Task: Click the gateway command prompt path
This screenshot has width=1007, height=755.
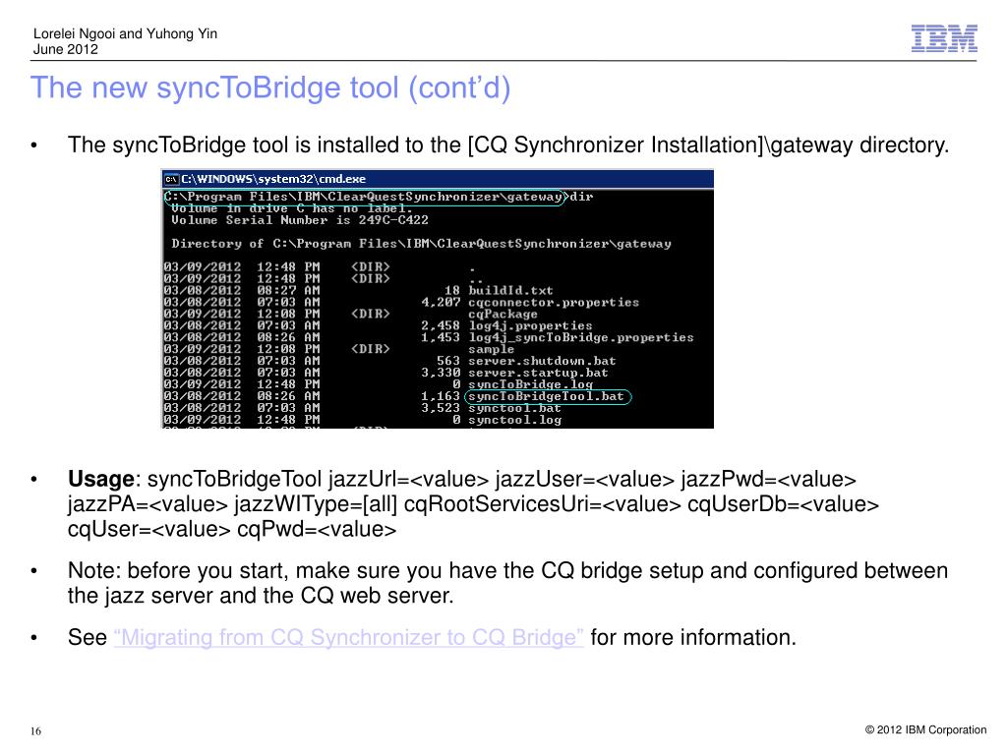Action: (366, 197)
